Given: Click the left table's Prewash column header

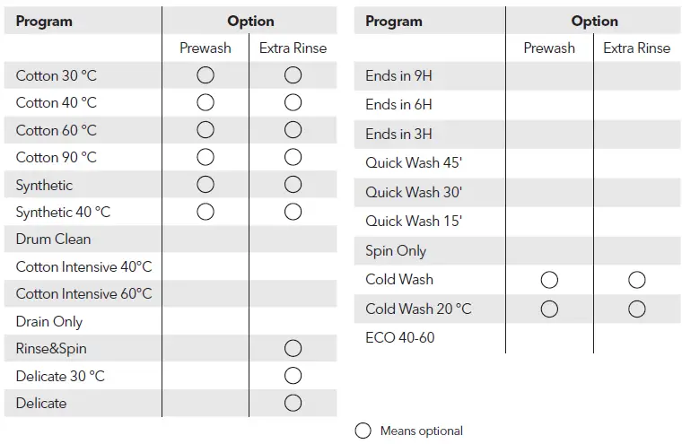Looking at the screenshot, I should click(x=205, y=48).
